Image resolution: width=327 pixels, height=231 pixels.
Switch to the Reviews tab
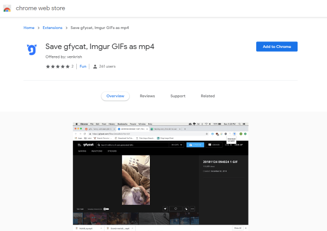[x=147, y=96]
